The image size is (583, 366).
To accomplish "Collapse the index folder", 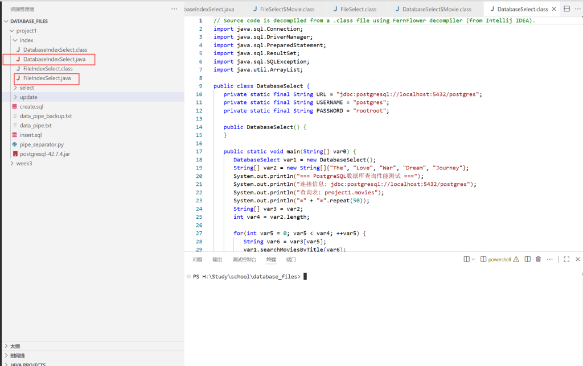I will pos(26,40).
